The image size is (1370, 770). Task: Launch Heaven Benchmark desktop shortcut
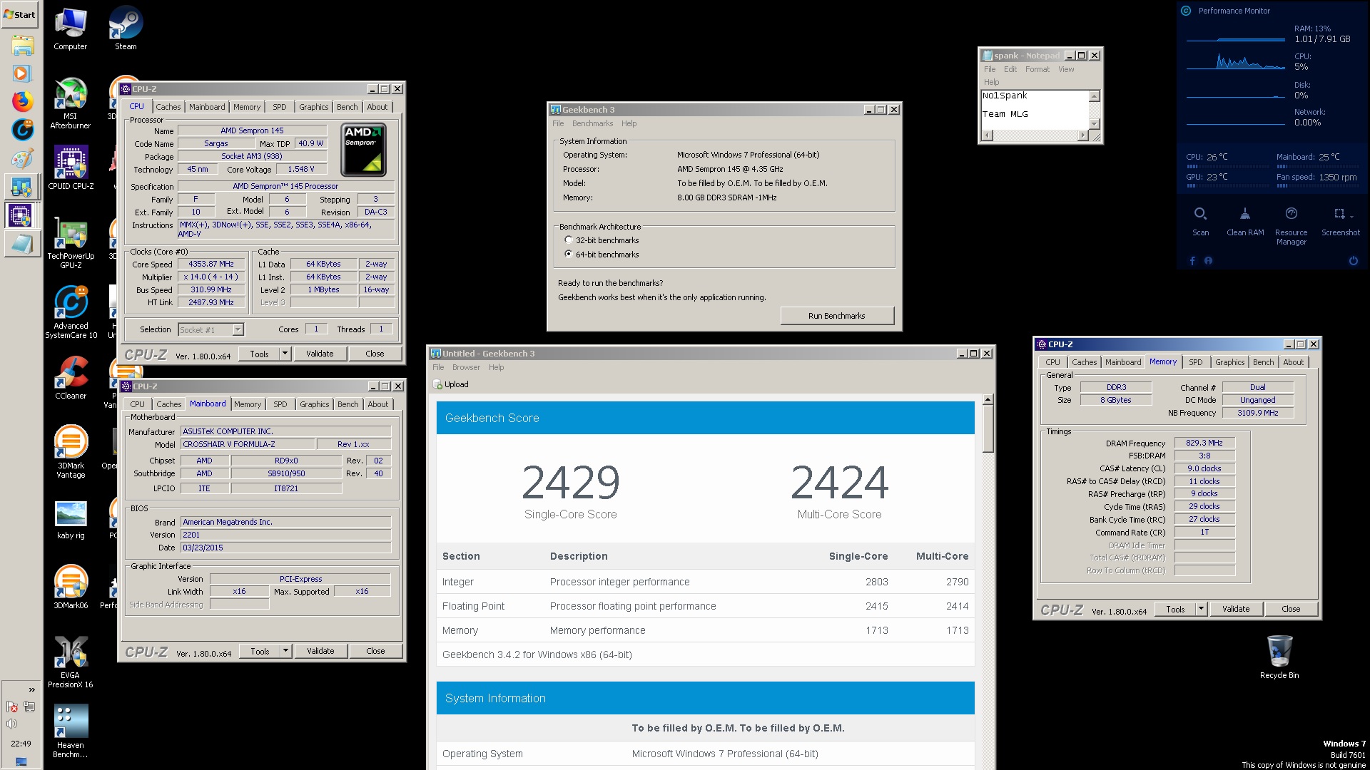point(71,731)
